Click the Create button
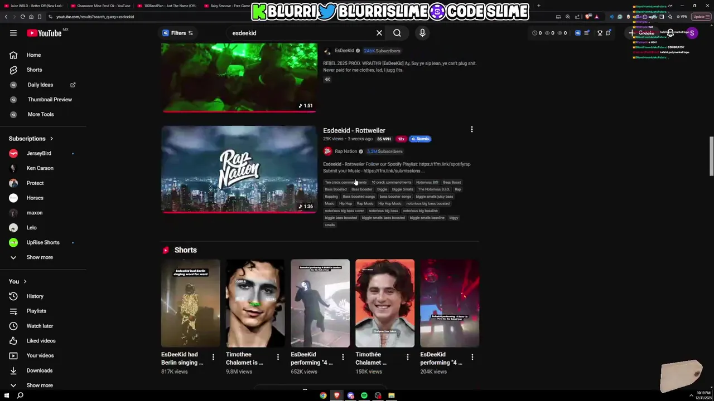This screenshot has width=714, height=401. coord(642,33)
